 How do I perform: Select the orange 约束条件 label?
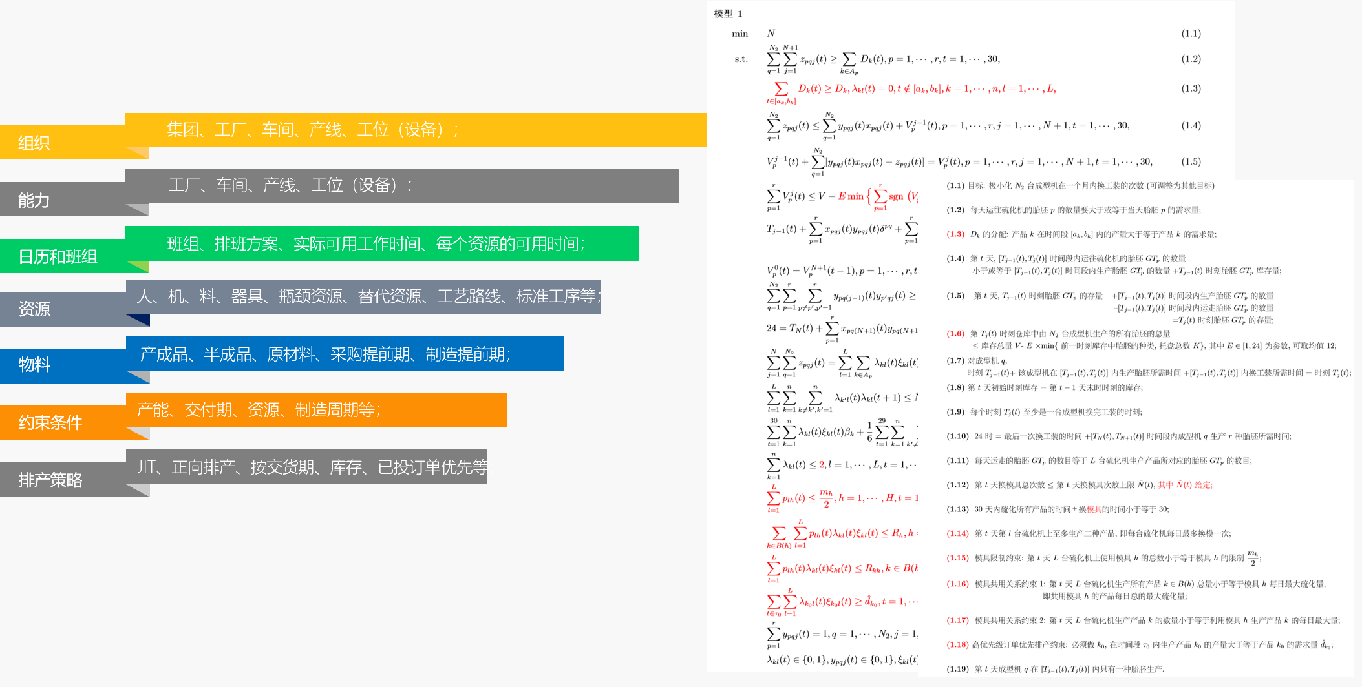click(50, 423)
